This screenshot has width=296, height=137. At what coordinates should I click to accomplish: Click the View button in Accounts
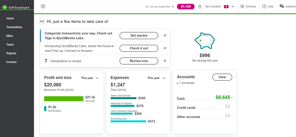pyautogui.click(x=222, y=77)
